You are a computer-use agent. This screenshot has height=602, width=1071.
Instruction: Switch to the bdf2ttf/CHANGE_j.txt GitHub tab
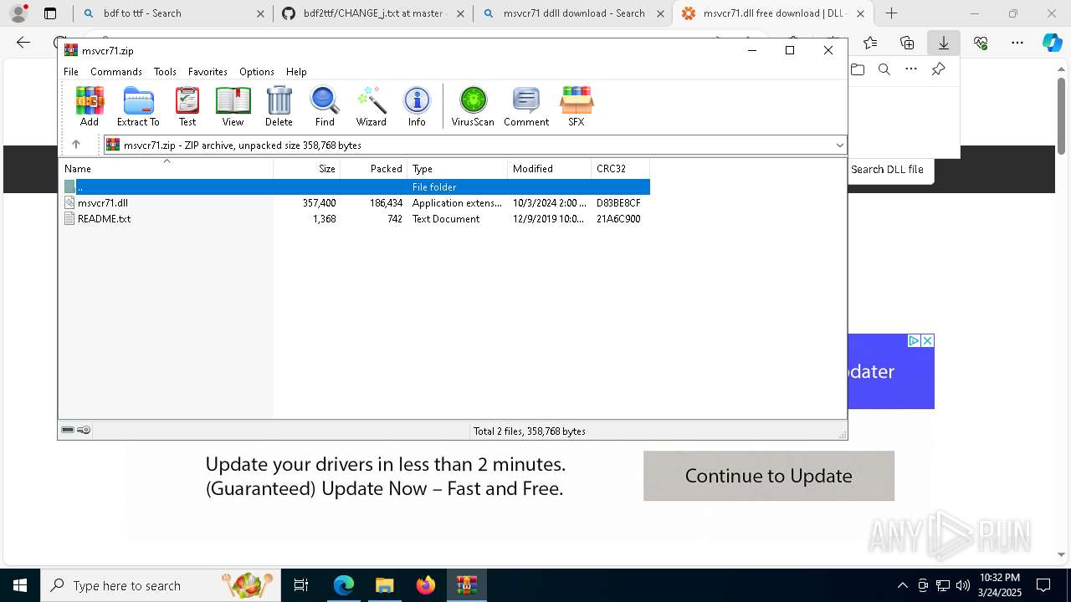(x=373, y=13)
